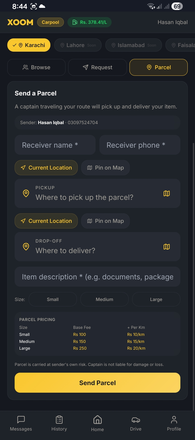Open the History icon in navigation bar
The width and height of the screenshot is (195, 440).
click(59, 420)
